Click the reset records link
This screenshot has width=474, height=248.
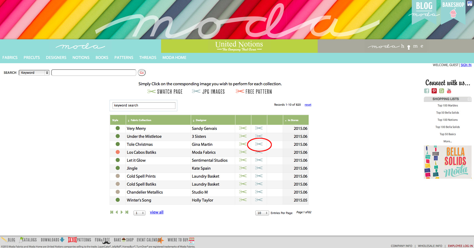(308, 105)
